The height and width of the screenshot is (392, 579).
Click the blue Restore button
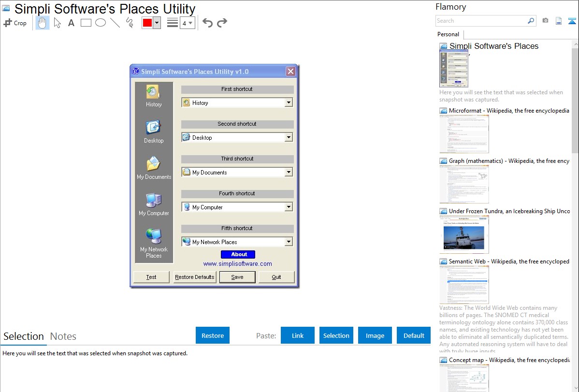pyautogui.click(x=213, y=335)
